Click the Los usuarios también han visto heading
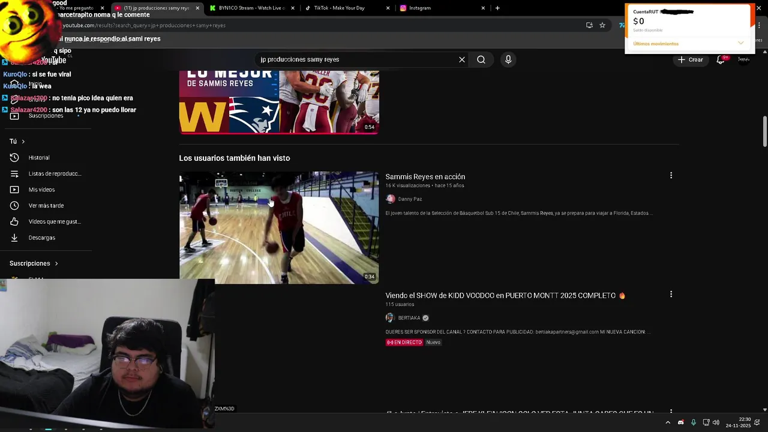 (234, 158)
